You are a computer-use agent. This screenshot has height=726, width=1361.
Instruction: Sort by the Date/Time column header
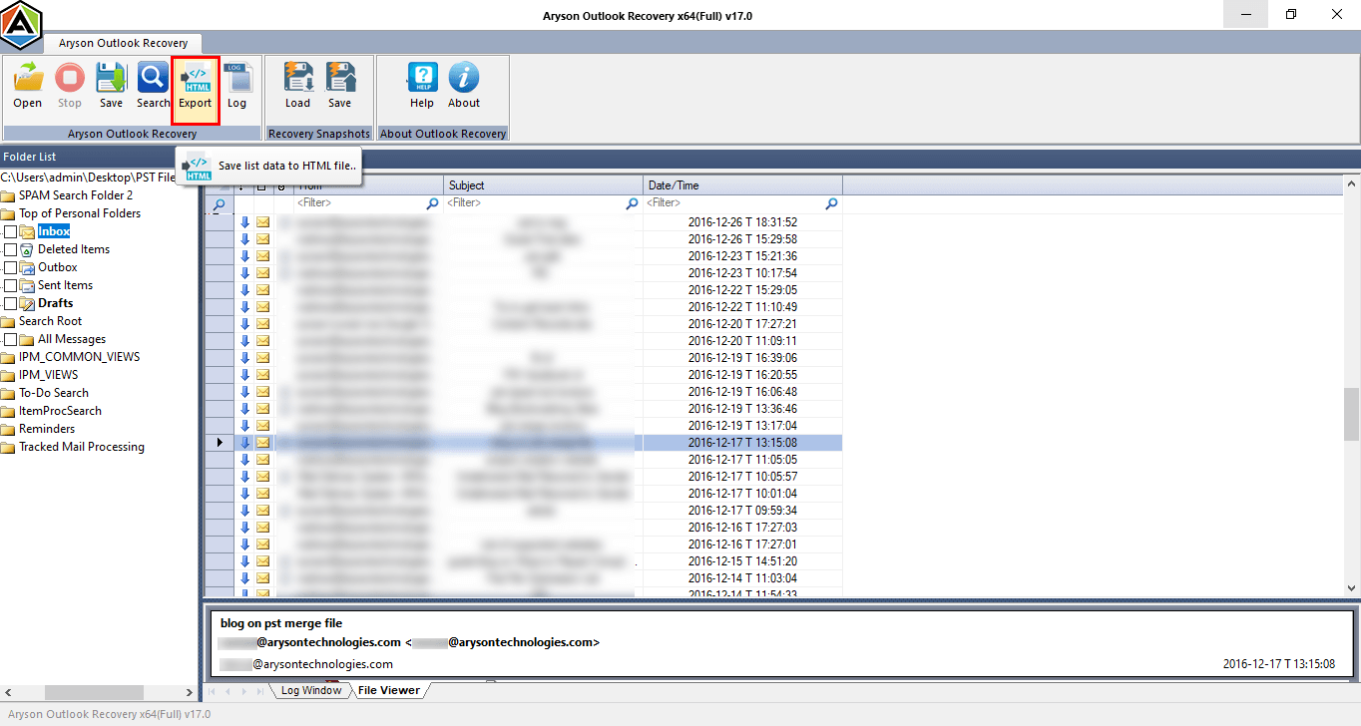pyautogui.click(x=742, y=185)
